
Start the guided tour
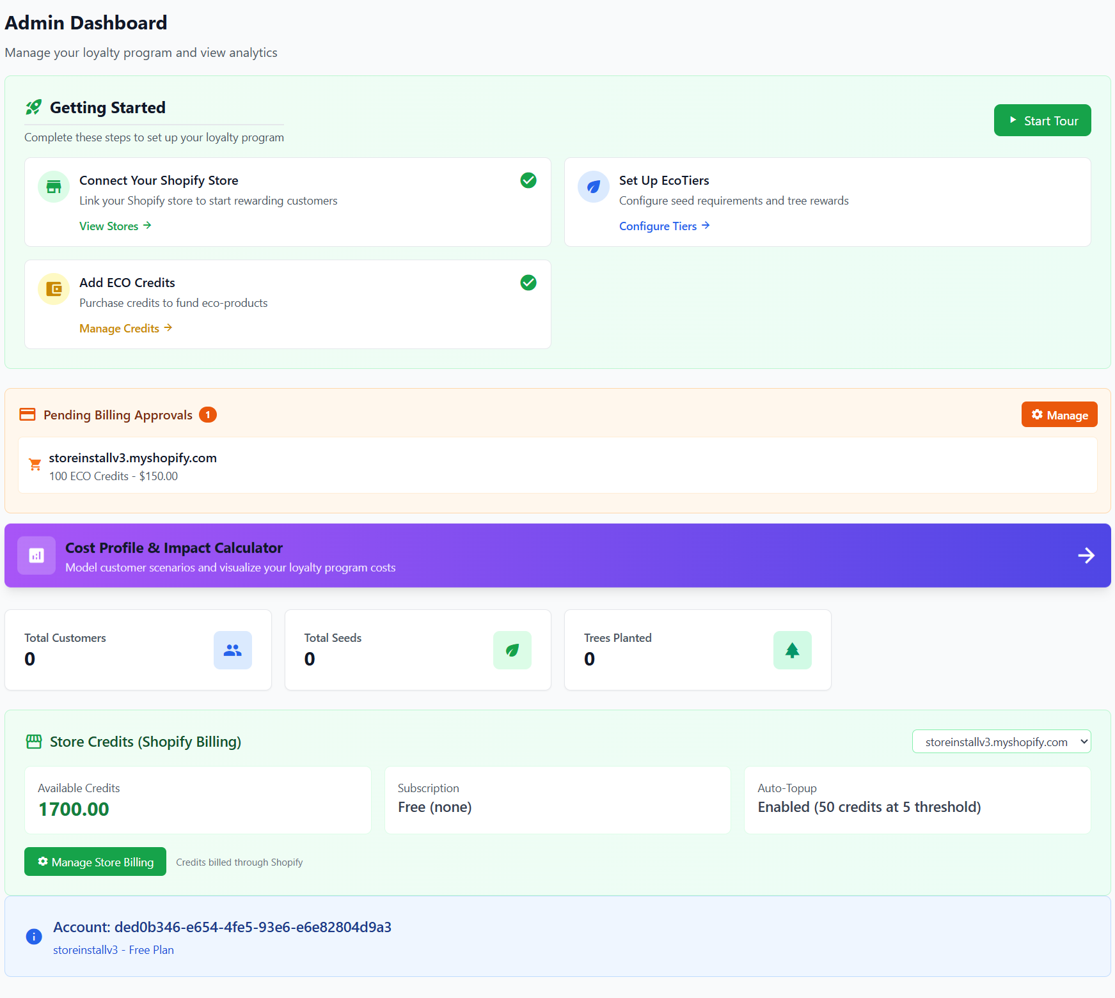(x=1042, y=120)
